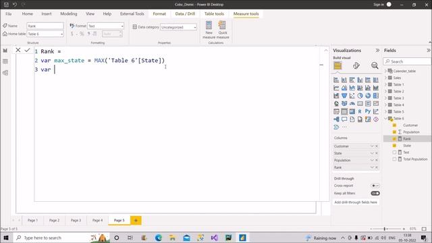
Task: Switch to the Home ribbon tab
Action: pyautogui.click(x=27, y=13)
